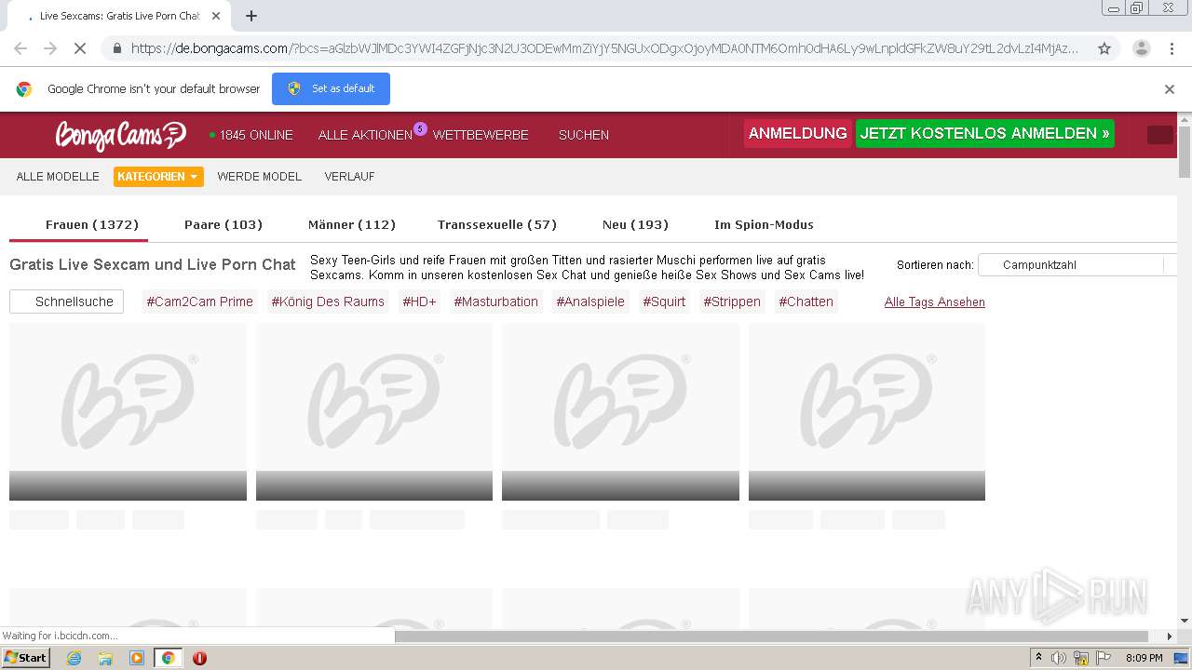Switch to Paare (103) tab
The height and width of the screenshot is (670, 1192).
click(223, 224)
